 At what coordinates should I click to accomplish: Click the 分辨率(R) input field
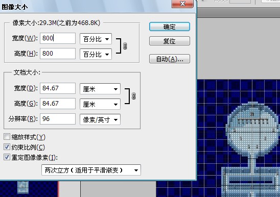tap(58, 119)
